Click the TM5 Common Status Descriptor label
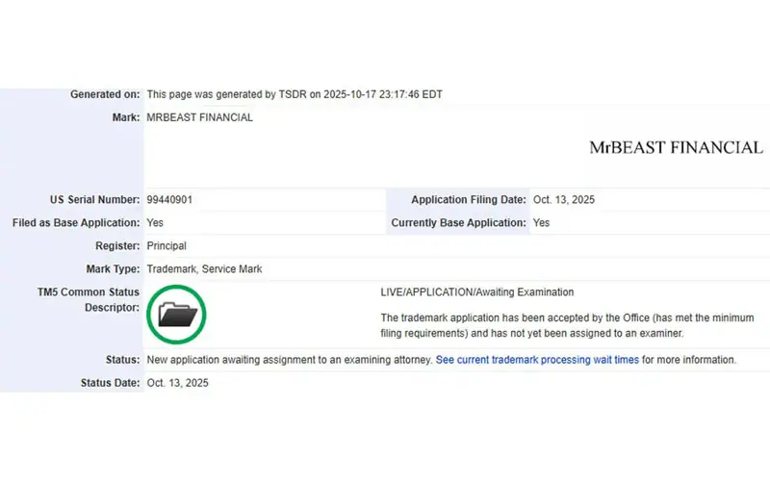770x481 pixels. click(x=96, y=299)
